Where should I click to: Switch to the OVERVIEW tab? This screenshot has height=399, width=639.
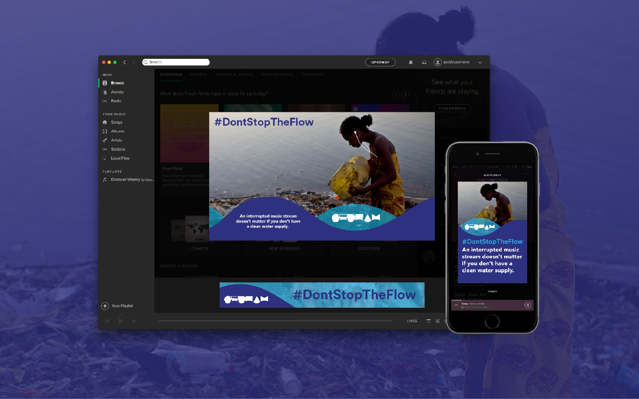(x=171, y=75)
